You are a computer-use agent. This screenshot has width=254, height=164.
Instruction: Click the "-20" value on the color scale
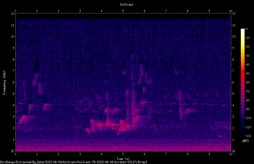point(247,47)
